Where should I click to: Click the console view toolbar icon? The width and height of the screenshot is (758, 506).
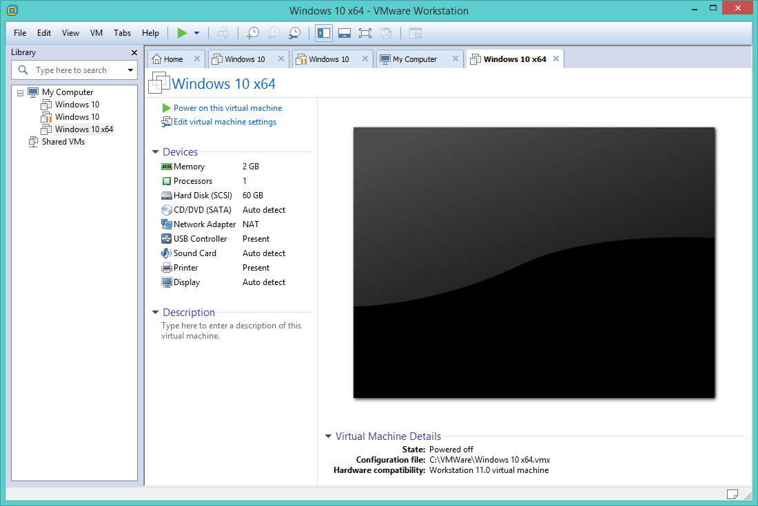coord(416,33)
